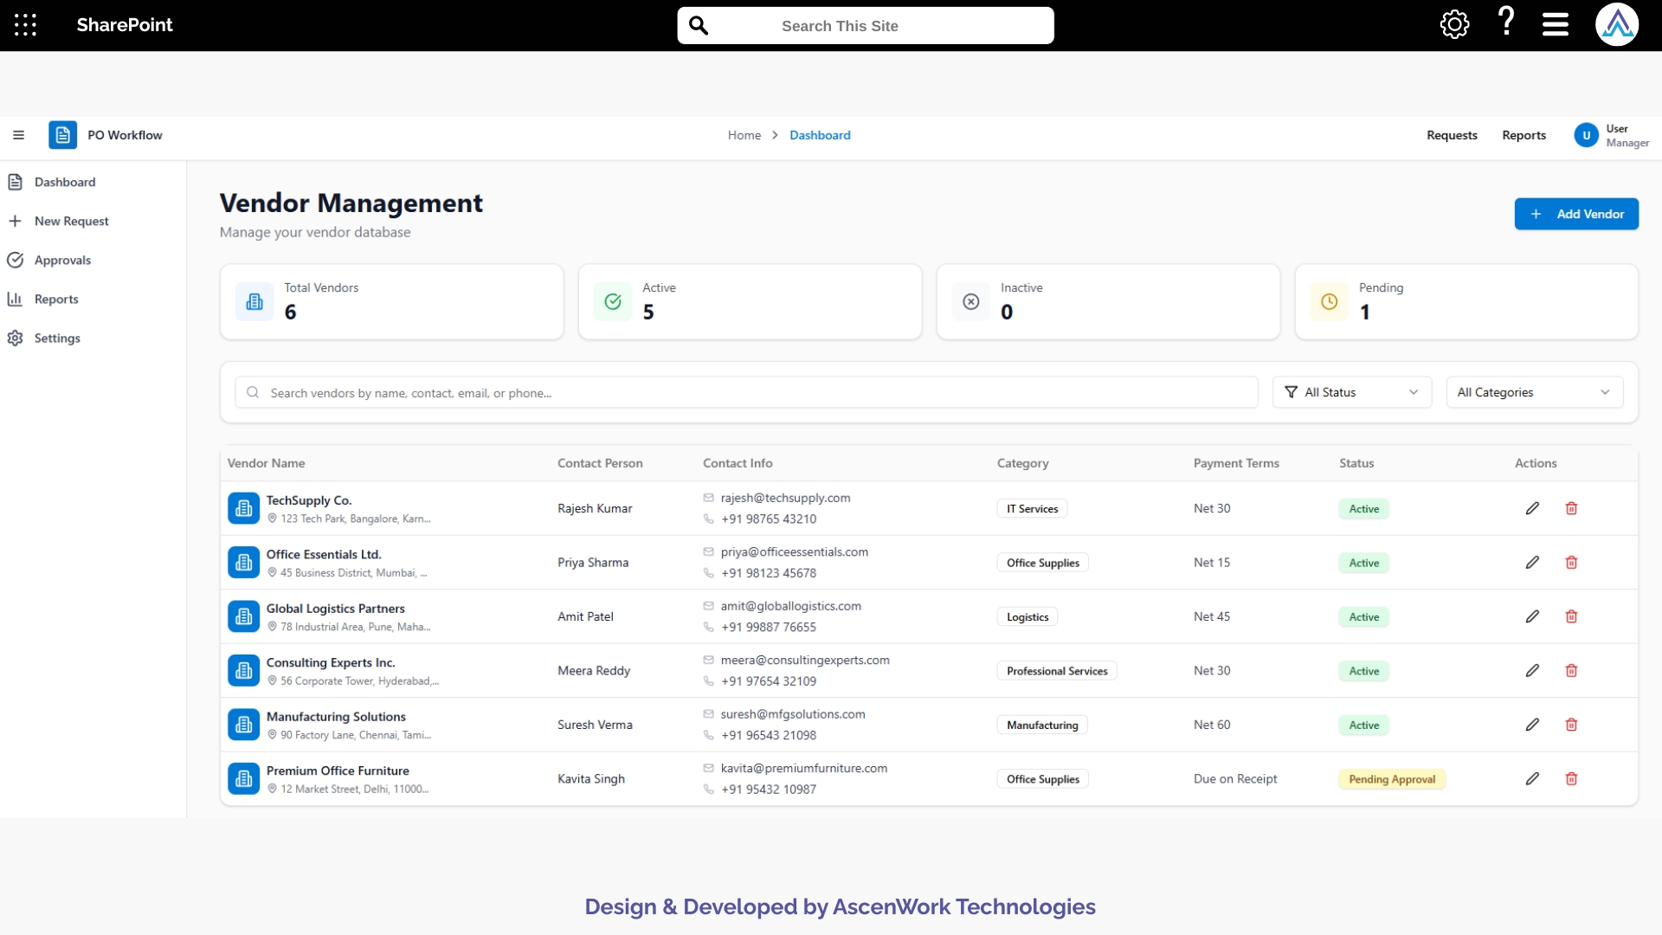Toggle the Active status badge for Manufacturing Solutions

click(1363, 725)
